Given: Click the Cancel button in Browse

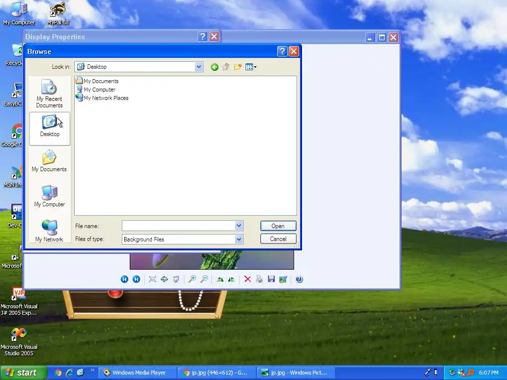Looking at the screenshot, I should pyautogui.click(x=278, y=239).
